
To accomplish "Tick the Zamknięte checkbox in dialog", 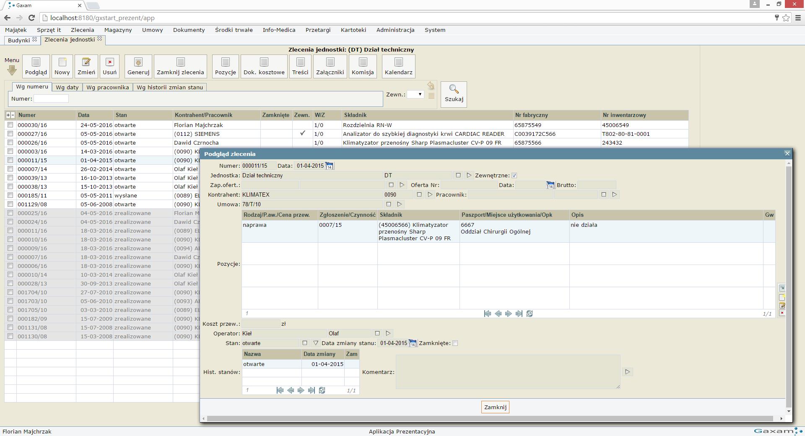I will [455, 343].
